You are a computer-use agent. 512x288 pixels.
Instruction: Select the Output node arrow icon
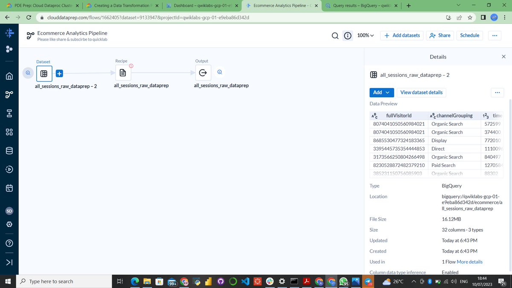tap(203, 73)
